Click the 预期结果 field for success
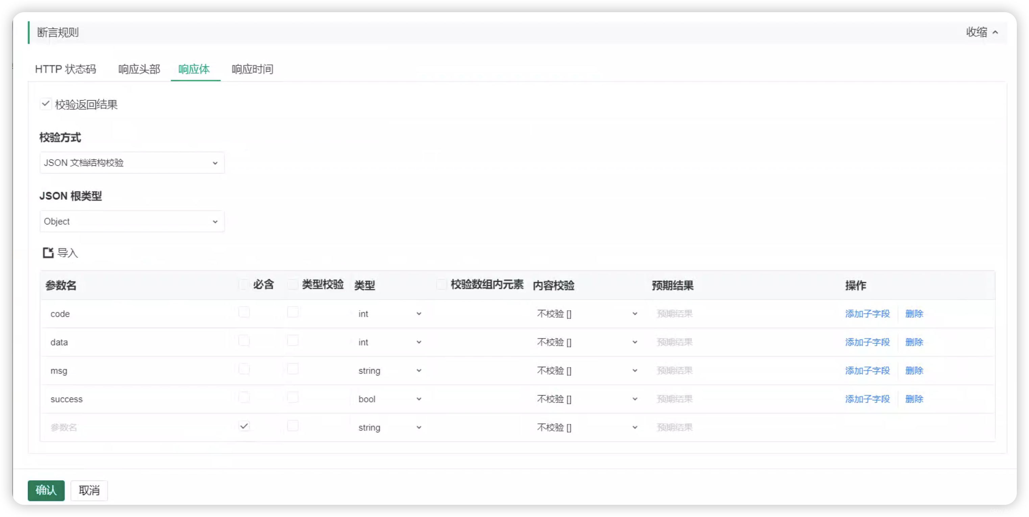Viewport: 1029px width, 517px height. 743,399
